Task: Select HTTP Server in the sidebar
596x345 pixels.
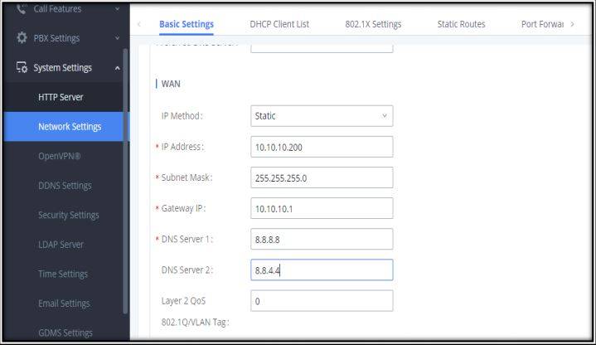Action: (x=61, y=97)
